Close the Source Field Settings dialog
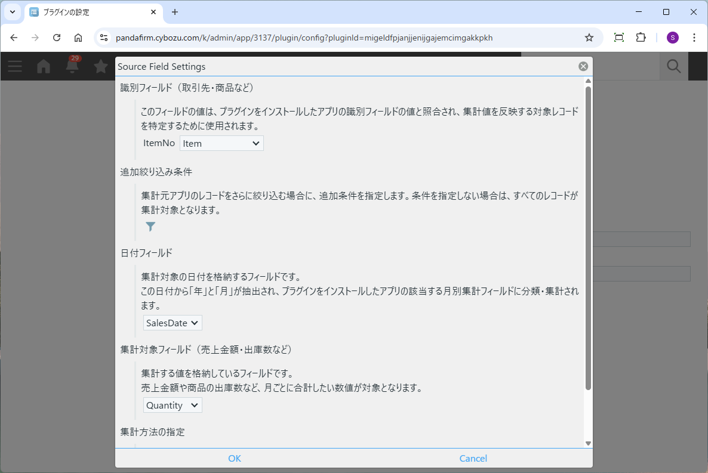708x473 pixels. [583, 67]
